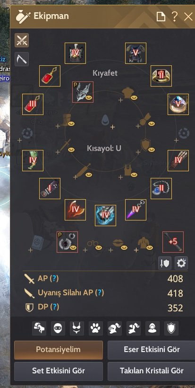
Task: Click the purple dagger awakening weapon slot
Action: click(136, 210)
